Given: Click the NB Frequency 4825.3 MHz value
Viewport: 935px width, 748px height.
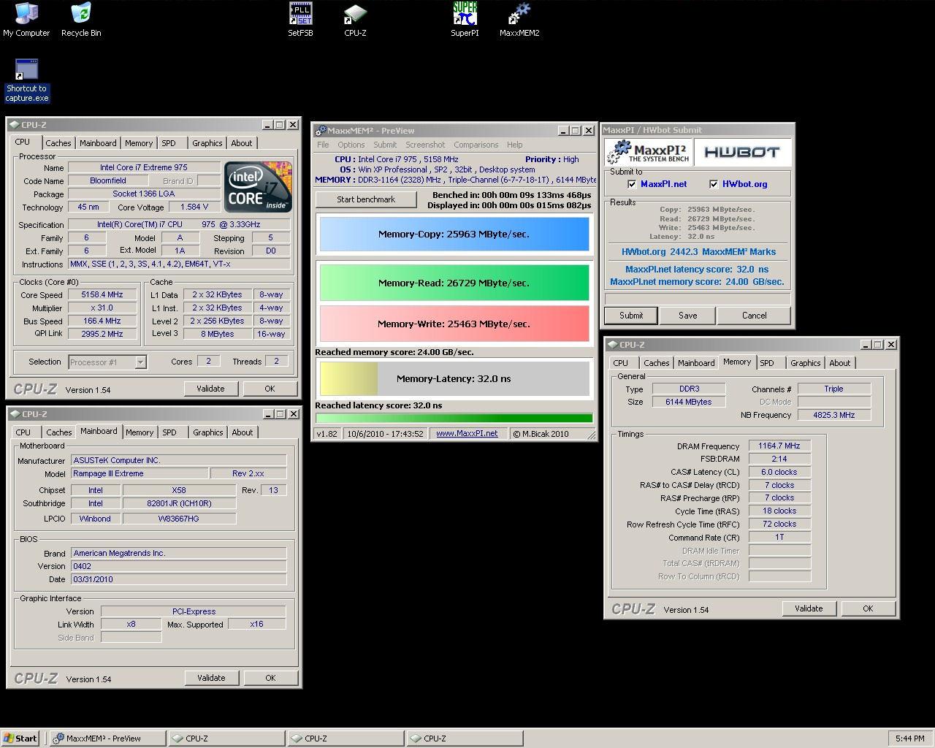Looking at the screenshot, I should point(833,415).
